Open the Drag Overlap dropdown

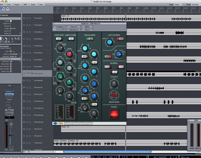coord(196,5)
